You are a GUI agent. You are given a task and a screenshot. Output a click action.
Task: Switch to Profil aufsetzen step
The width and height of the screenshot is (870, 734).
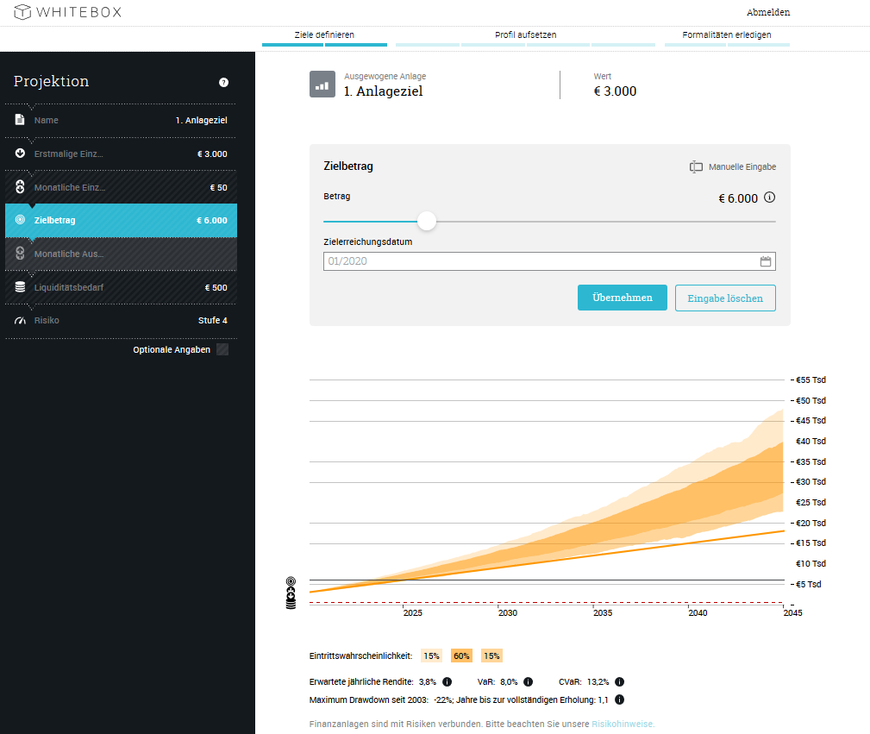(525, 35)
